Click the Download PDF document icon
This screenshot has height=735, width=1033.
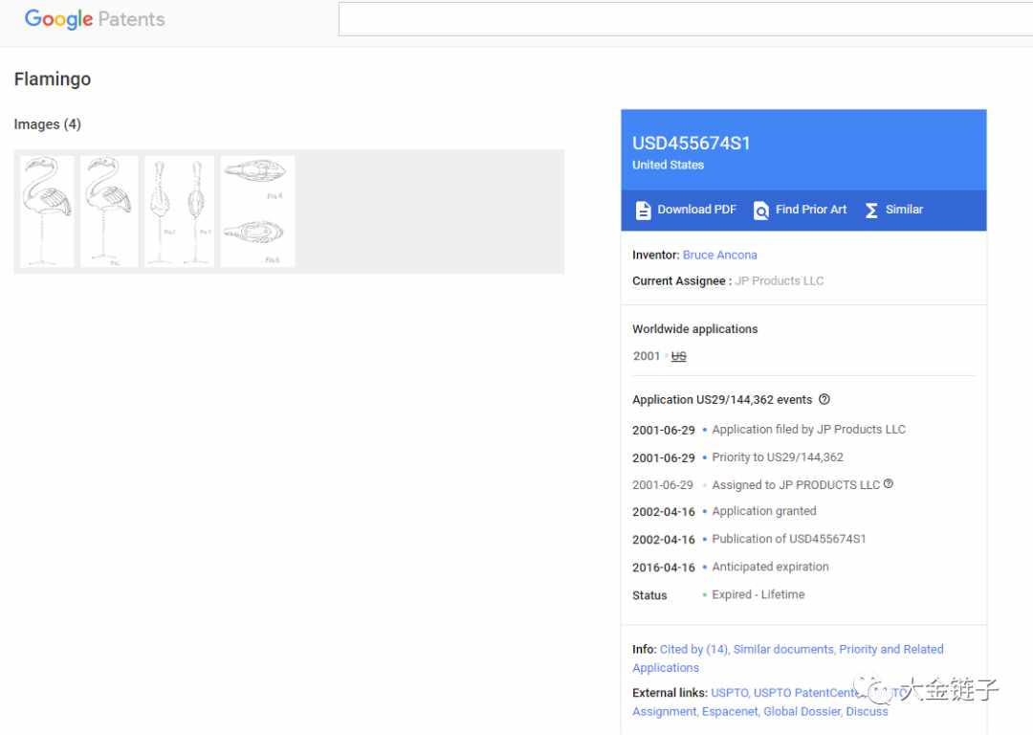pos(643,211)
